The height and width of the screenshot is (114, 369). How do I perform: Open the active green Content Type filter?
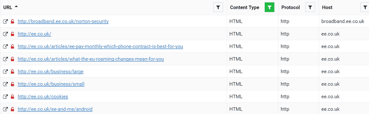click(269, 7)
